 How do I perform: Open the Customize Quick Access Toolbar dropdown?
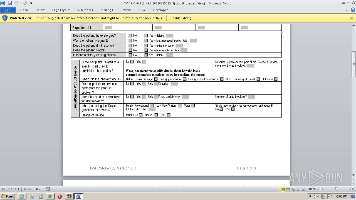pyautogui.click(x=31, y=3)
